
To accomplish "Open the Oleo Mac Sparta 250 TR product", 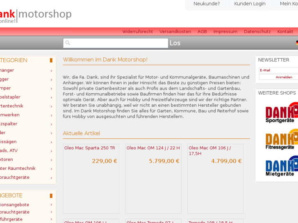I will (89, 148).
